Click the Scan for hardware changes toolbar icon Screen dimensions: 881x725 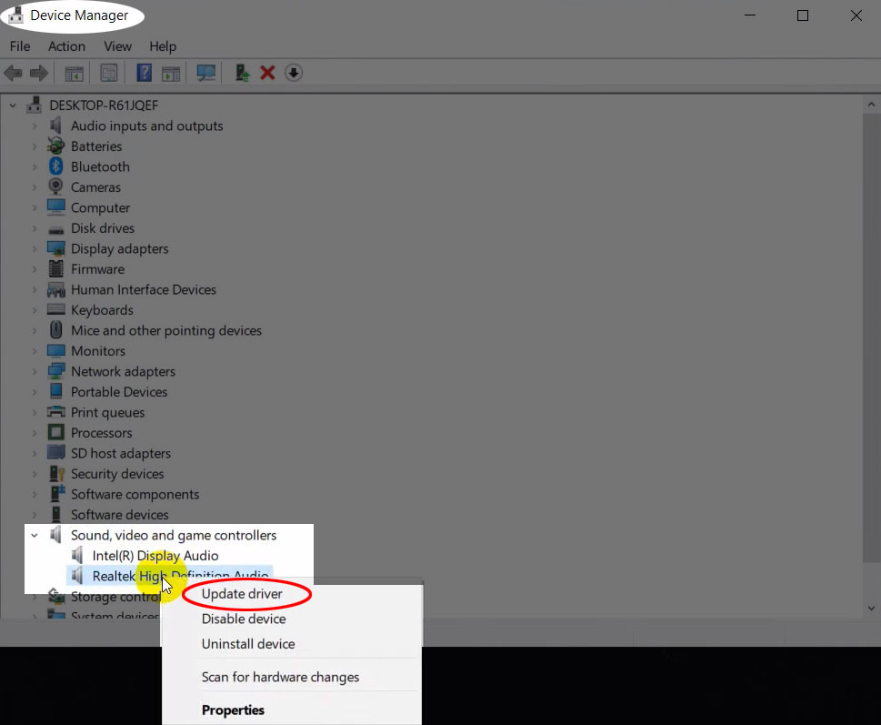click(x=205, y=73)
